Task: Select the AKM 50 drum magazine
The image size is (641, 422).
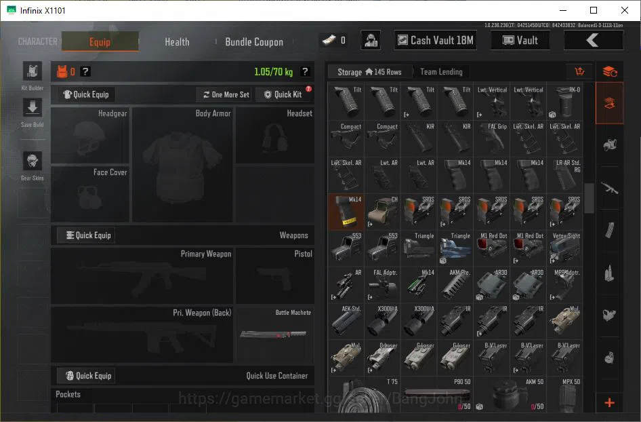Action: tap(510, 395)
